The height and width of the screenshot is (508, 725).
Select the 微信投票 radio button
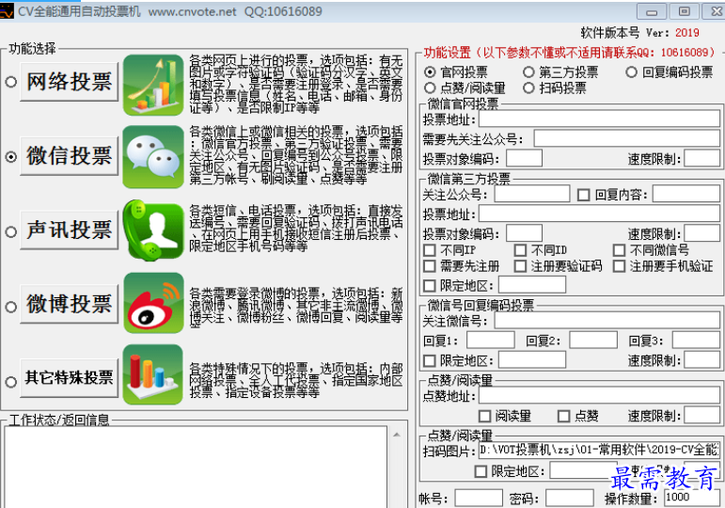coord(11,157)
